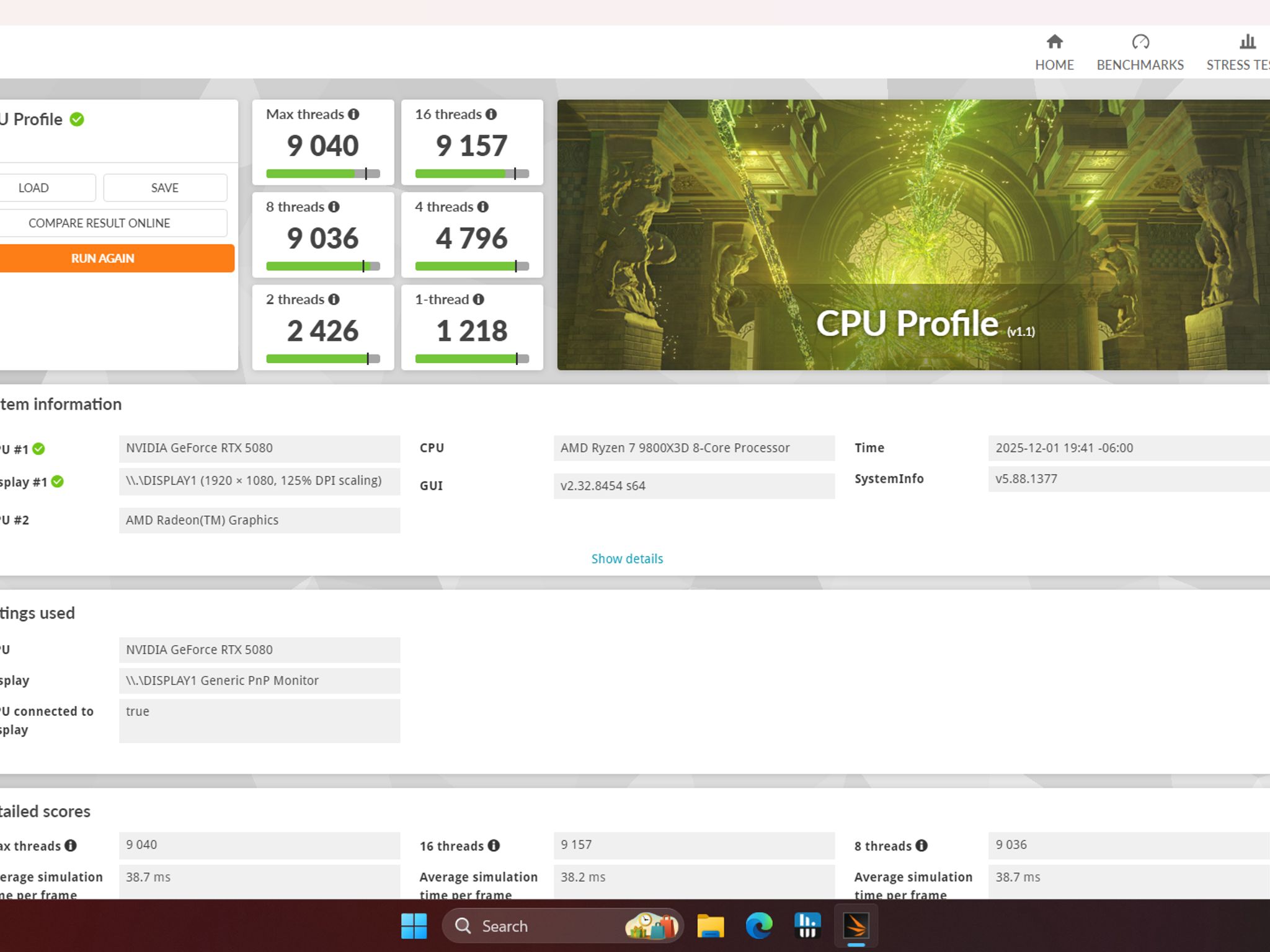Click the 8 threads info icon in score card

pyautogui.click(x=334, y=206)
